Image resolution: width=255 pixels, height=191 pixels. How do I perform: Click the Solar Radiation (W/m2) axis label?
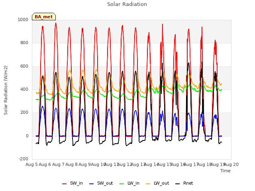coord(6,90)
